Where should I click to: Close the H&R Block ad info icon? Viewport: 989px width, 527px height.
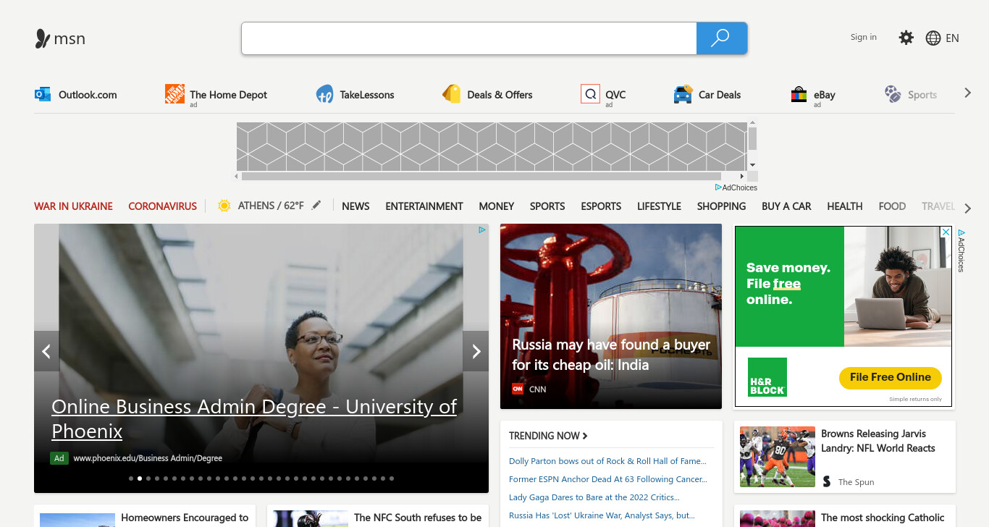(x=946, y=232)
